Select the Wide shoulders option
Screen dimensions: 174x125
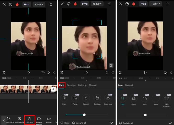tap(167, 100)
